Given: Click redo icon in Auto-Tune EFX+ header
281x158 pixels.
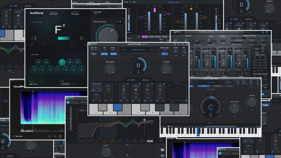Looking at the screenshot, I should 179,44.
